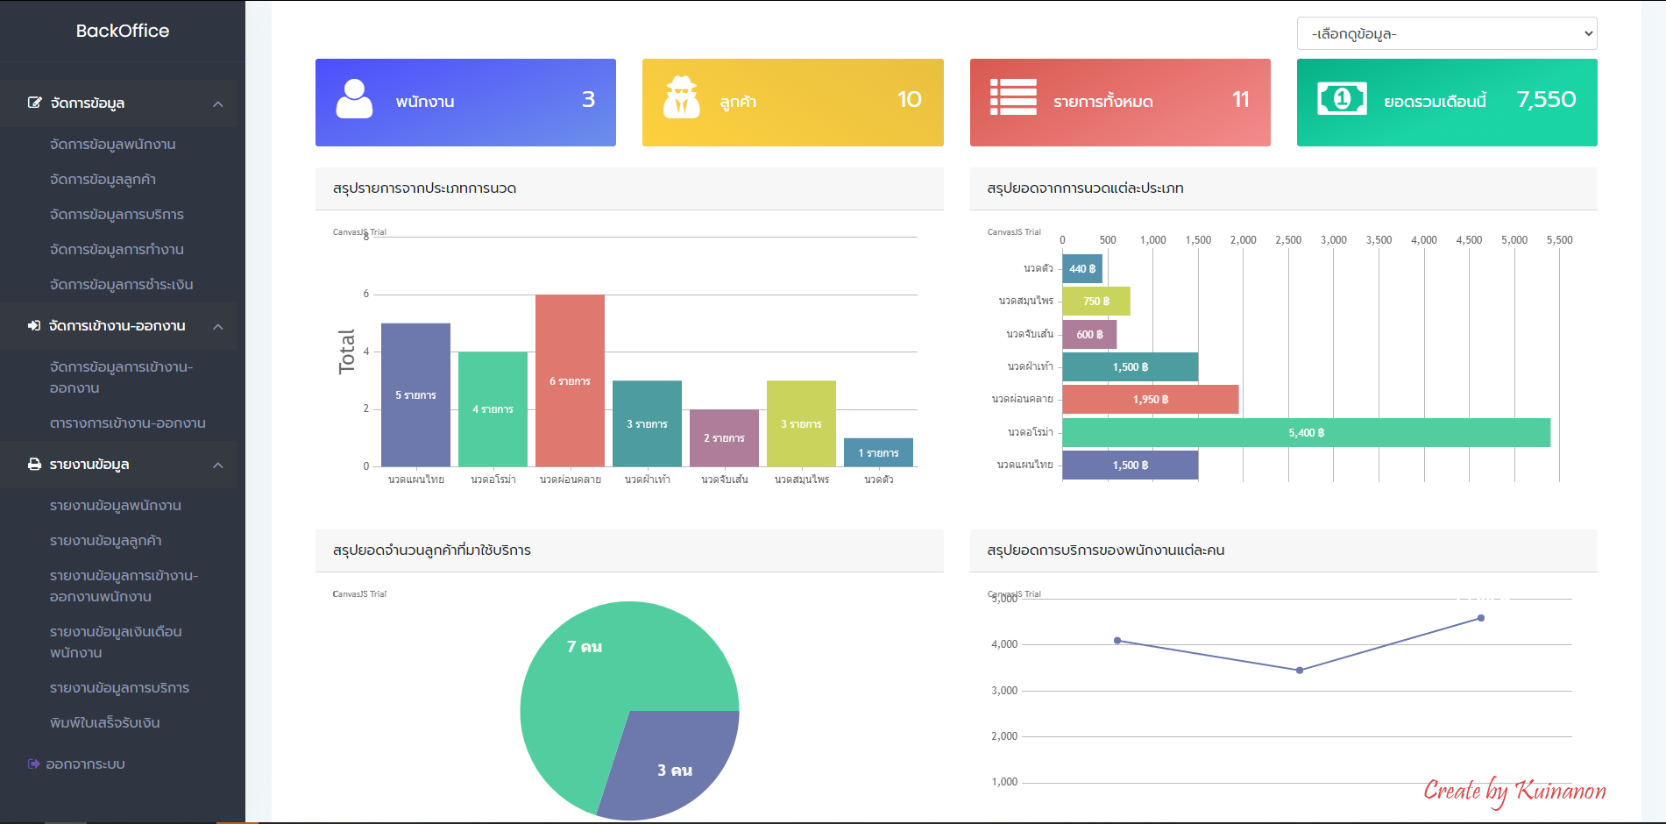
Task: Collapse the รายงานข้อมูล section chevron
Action: (218, 465)
